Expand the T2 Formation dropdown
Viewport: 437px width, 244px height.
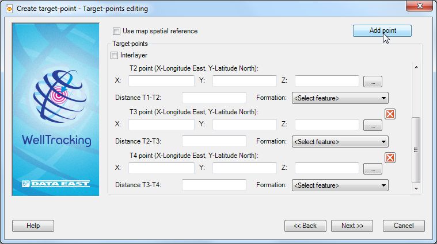340,98
